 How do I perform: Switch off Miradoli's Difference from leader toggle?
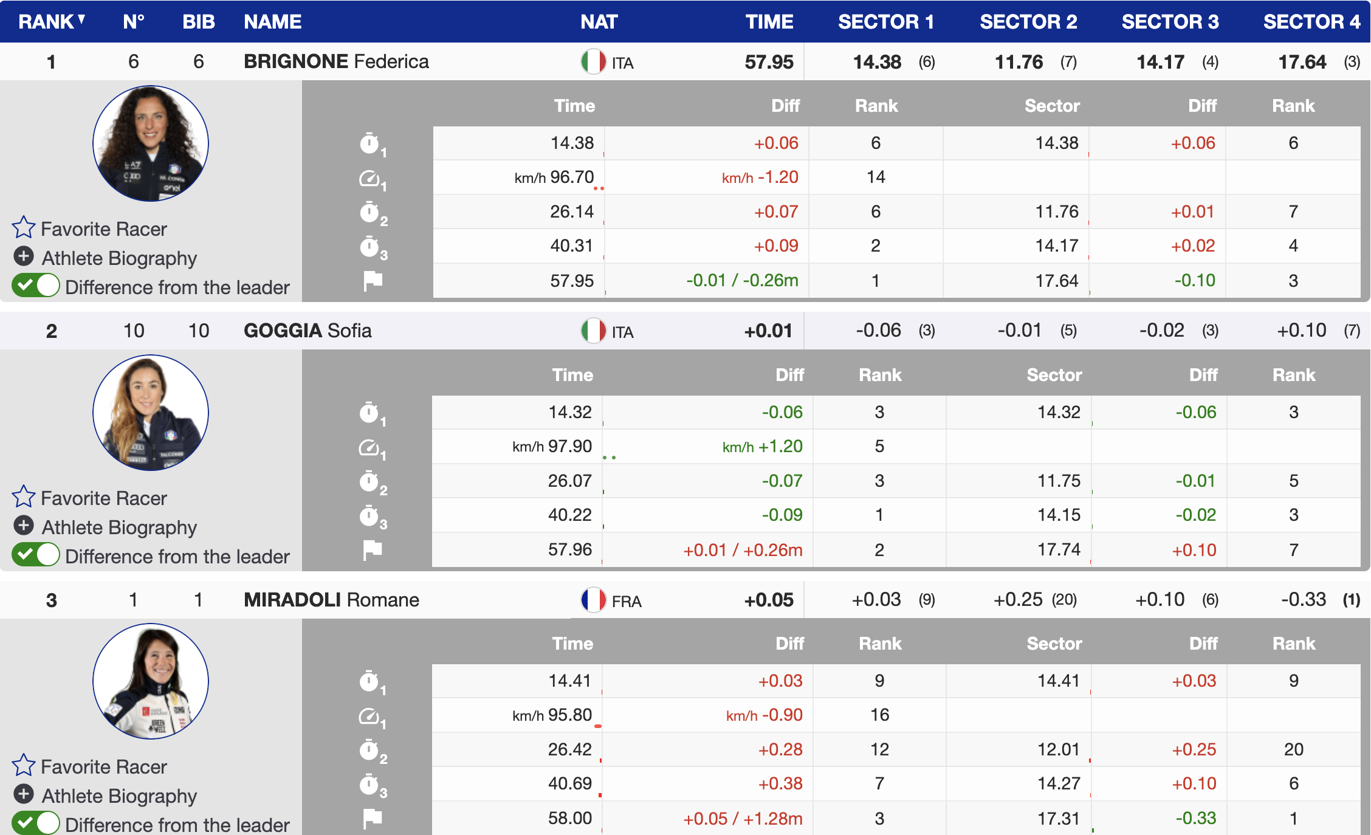click(36, 823)
